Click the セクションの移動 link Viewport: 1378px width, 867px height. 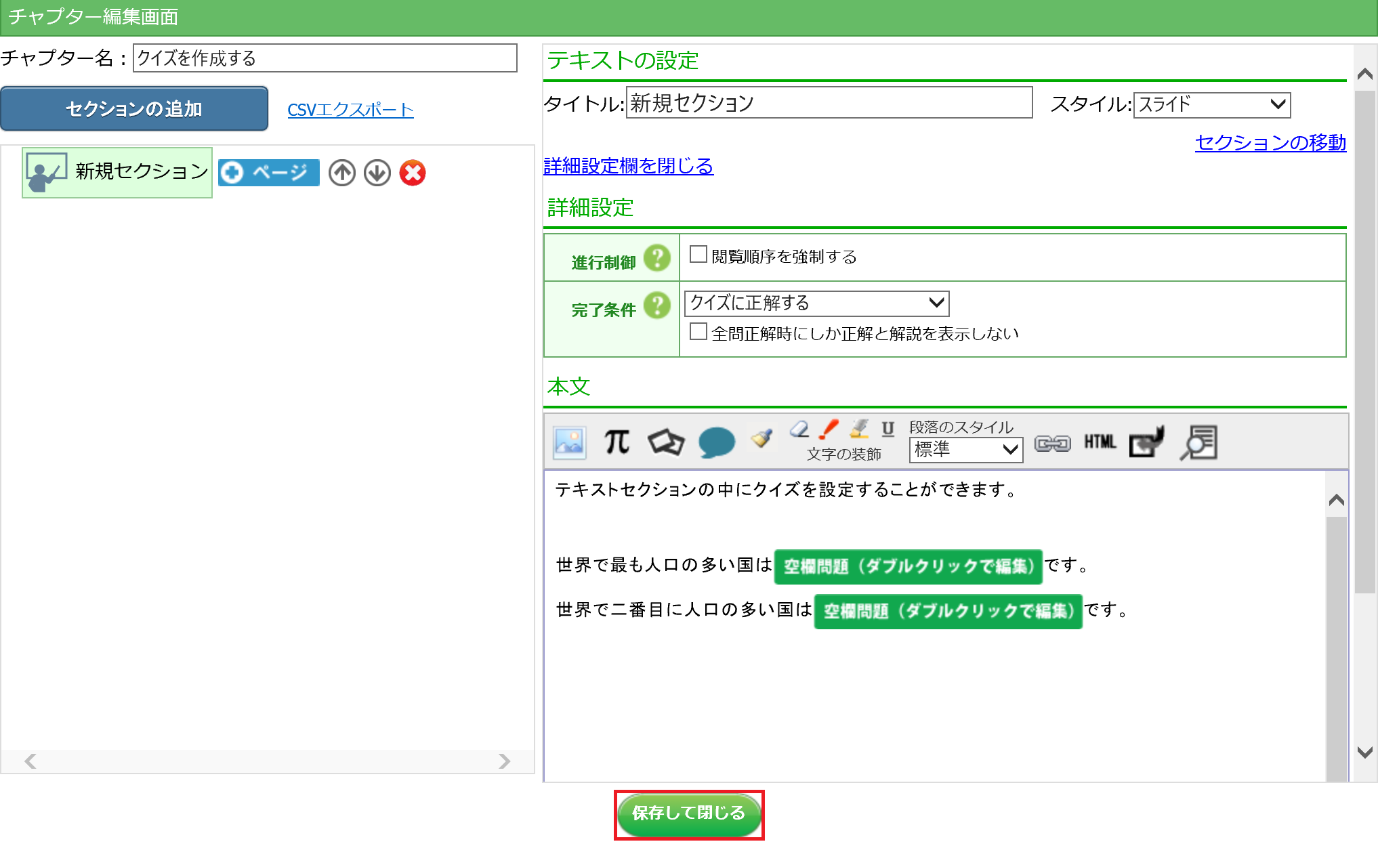(1270, 142)
